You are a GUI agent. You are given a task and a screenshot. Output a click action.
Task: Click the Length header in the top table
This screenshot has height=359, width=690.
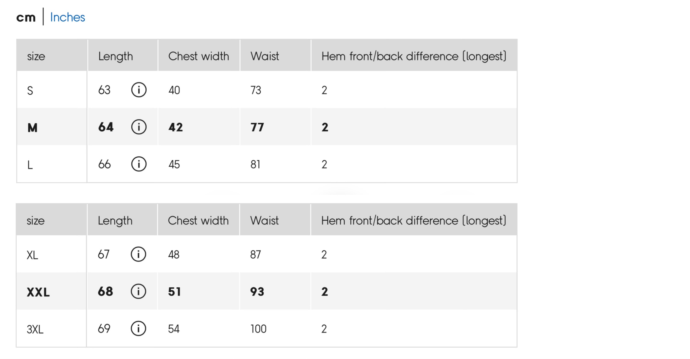tap(116, 56)
